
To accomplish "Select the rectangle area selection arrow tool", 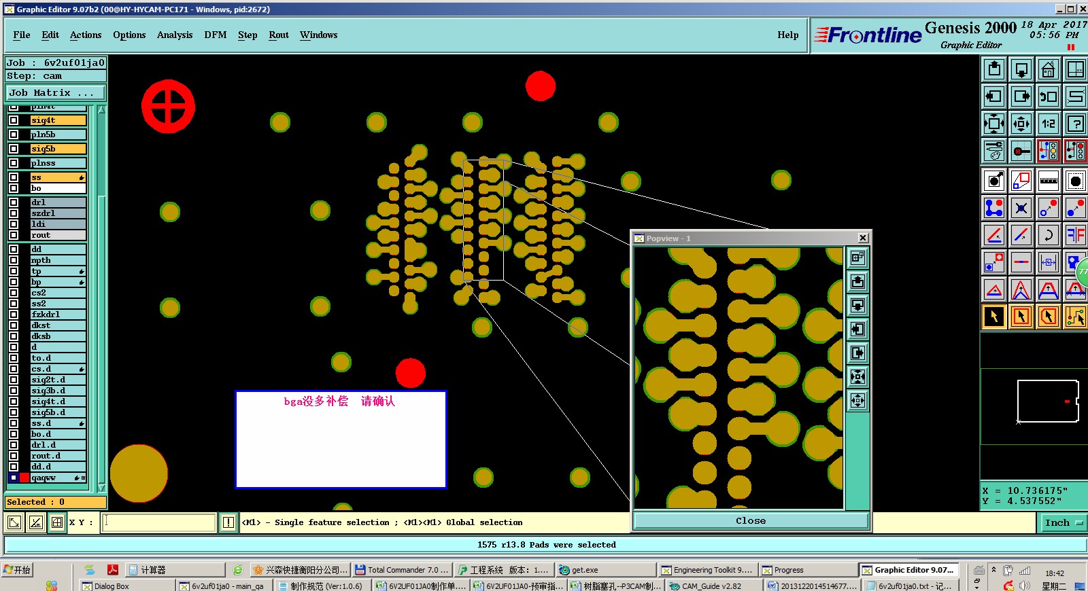I will coord(1021,317).
